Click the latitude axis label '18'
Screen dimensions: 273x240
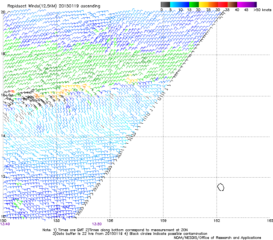point(3,54)
